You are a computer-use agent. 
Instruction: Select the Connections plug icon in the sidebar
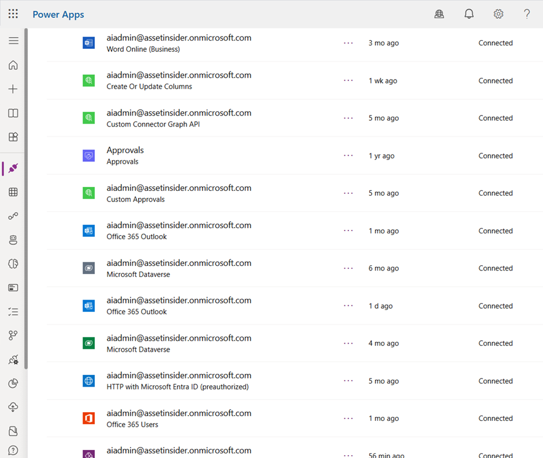click(x=13, y=168)
